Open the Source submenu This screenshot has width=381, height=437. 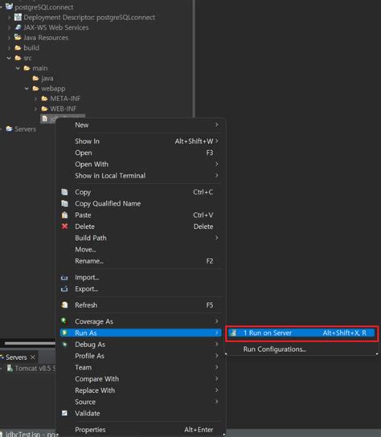point(141,402)
